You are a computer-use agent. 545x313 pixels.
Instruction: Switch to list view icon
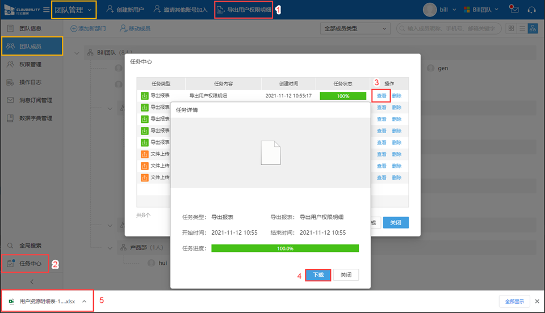tap(522, 28)
